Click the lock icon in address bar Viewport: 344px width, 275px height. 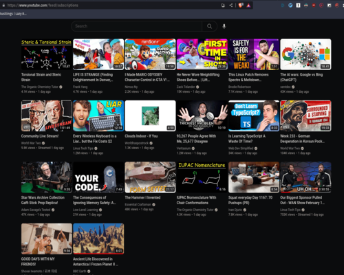pos(3,5)
